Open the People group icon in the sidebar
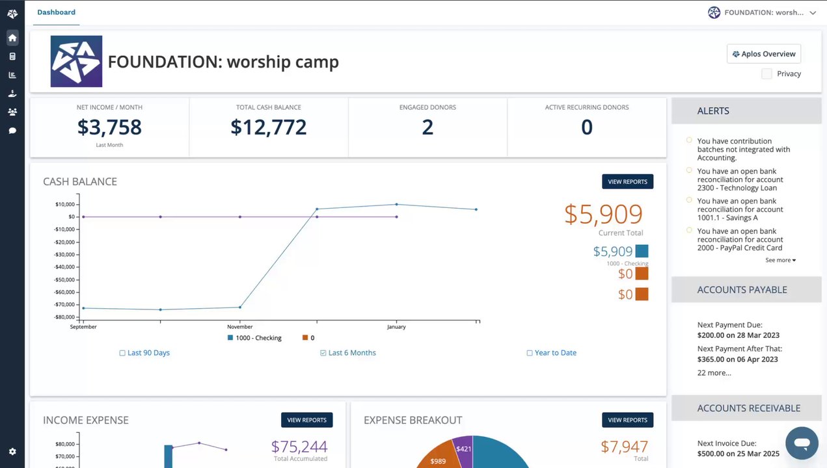 tap(12, 112)
